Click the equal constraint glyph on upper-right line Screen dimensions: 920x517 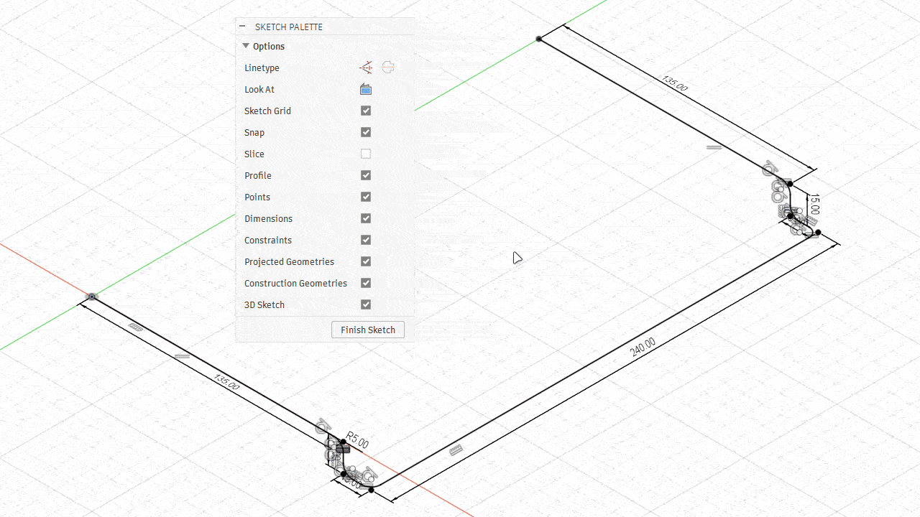pos(714,147)
